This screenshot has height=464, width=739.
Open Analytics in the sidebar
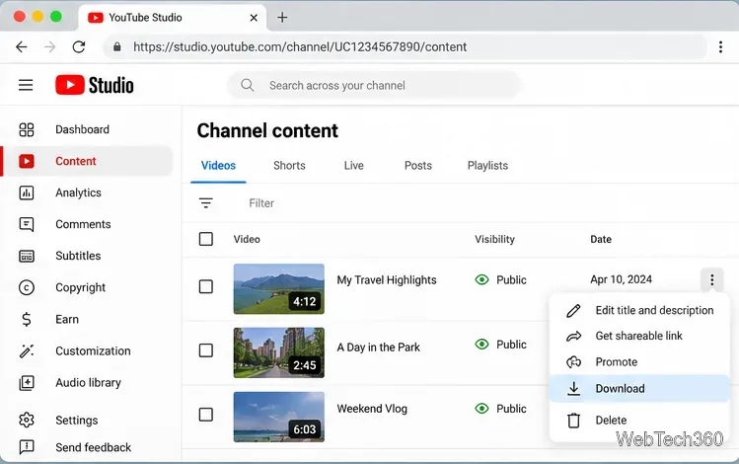(x=78, y=193)
